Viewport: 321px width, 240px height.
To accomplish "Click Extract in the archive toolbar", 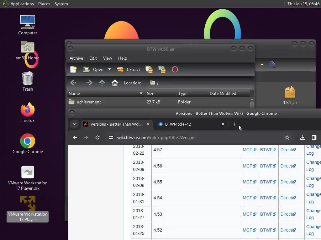I will (x=128, y=69).
